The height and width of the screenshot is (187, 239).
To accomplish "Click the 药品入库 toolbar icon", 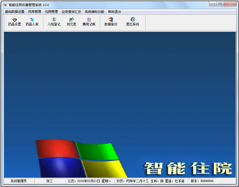I will pos(32,22).
